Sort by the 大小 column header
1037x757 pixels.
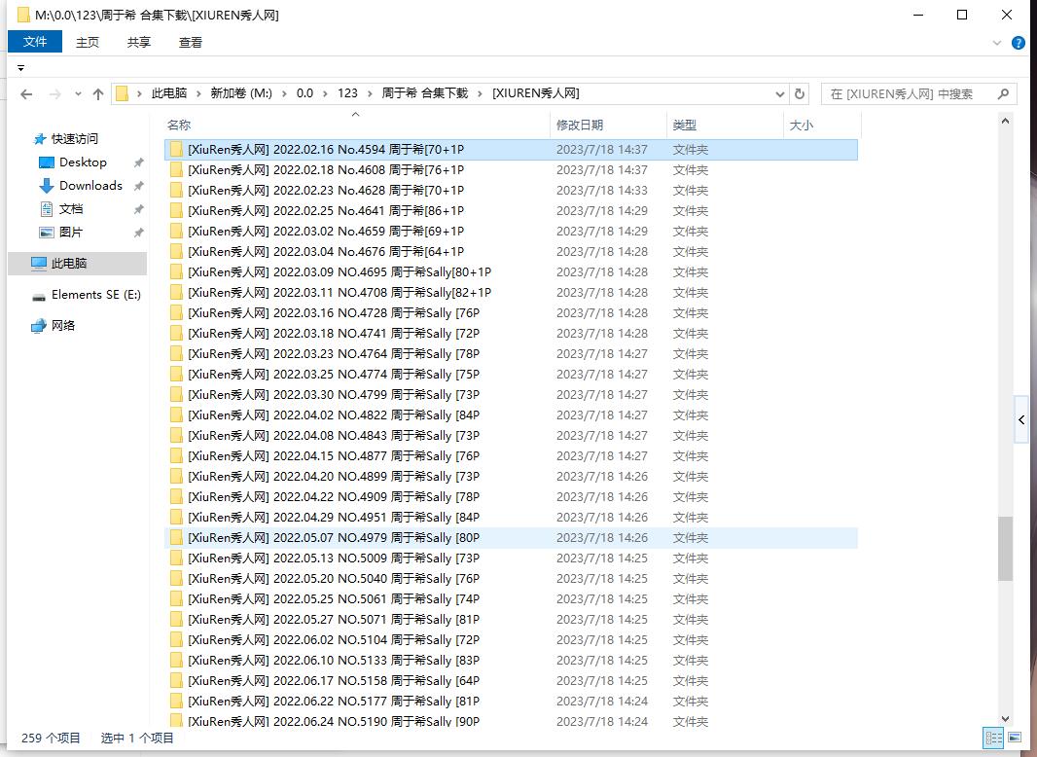point(822,126)
